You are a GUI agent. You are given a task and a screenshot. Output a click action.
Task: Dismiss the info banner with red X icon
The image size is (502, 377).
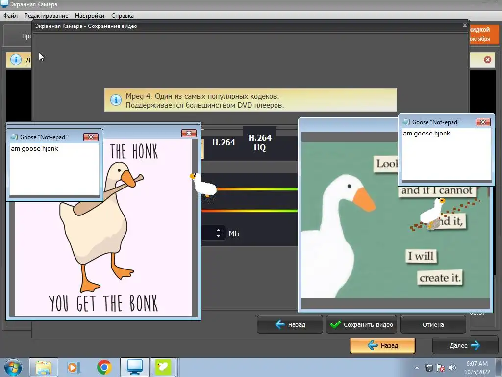487,60
